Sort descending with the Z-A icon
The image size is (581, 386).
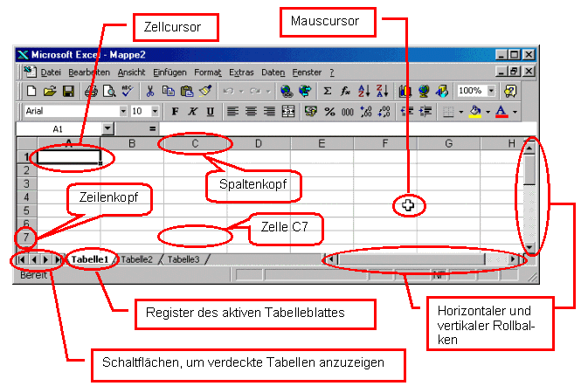point(382,91)
